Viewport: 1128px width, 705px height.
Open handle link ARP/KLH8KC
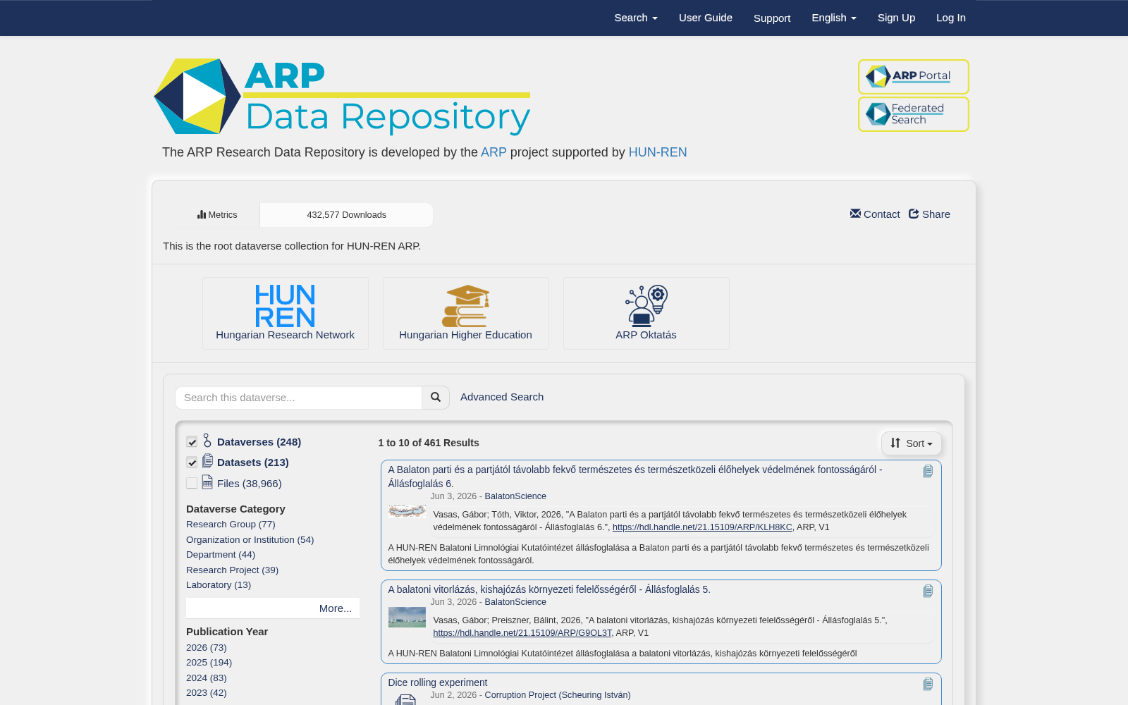(702, 527)
